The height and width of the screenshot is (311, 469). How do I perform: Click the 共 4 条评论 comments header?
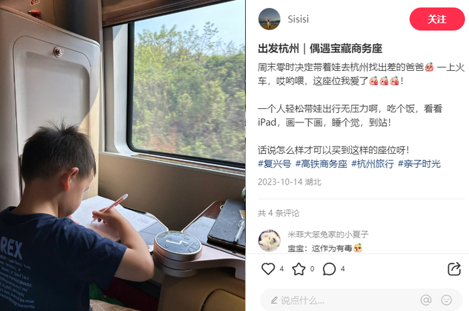(x=279, y=213)
